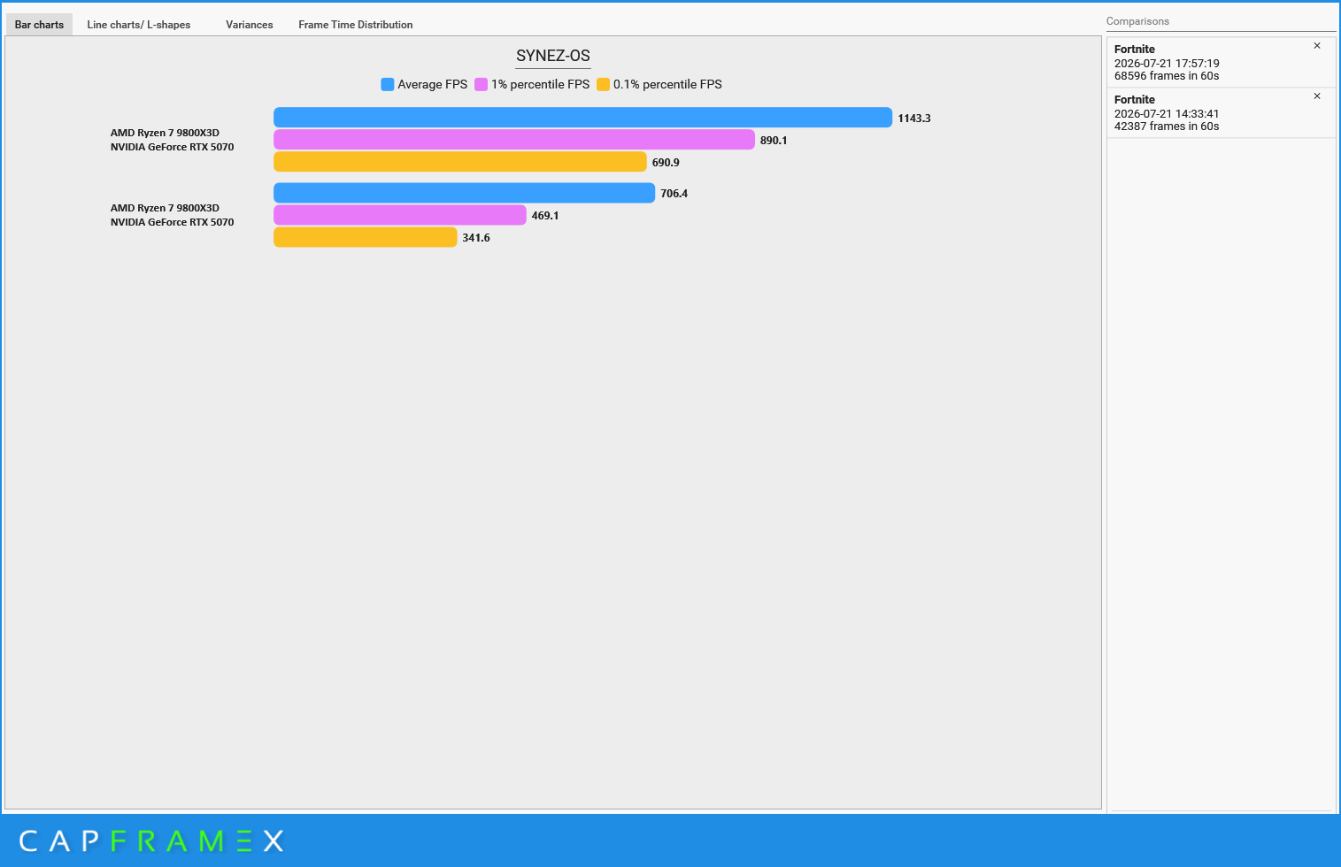The width and height of the screenshot is (1341, 867).
Task: Click the 1% percentile FPS legend label
Action: [540, 84]
